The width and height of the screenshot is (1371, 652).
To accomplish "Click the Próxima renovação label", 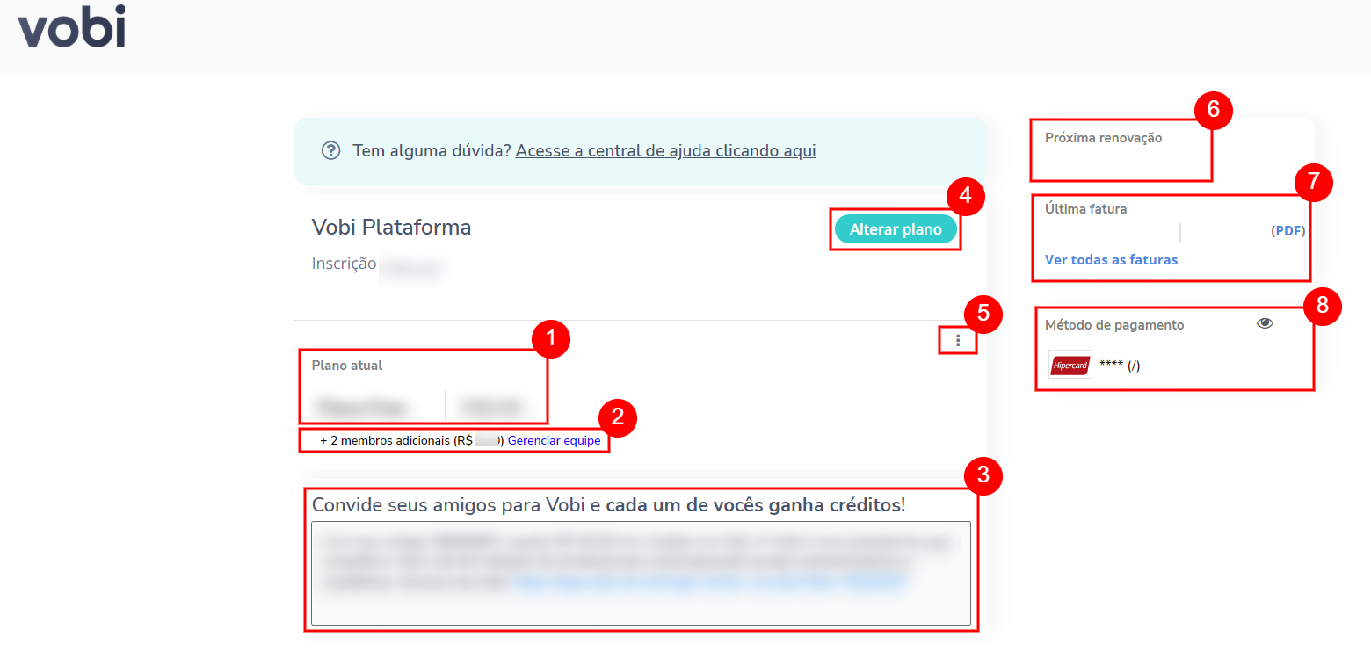I will click(x=1103, y=138).
